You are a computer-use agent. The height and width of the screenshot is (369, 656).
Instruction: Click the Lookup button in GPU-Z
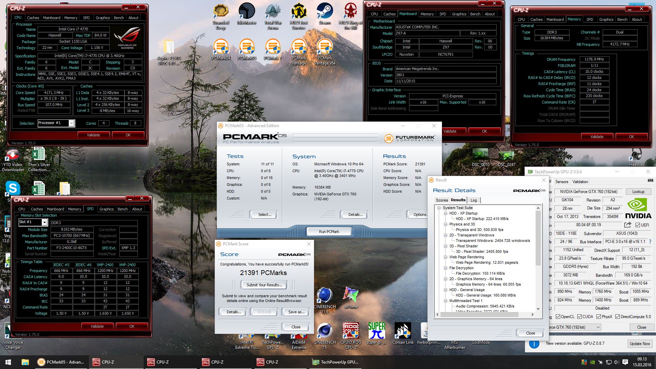638,192
